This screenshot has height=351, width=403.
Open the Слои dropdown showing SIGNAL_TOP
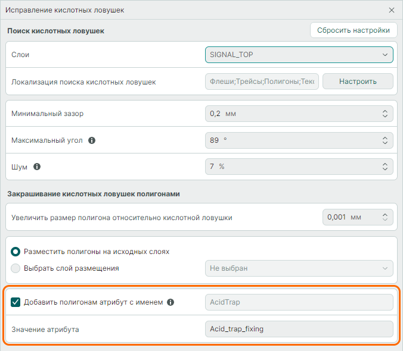299,55
